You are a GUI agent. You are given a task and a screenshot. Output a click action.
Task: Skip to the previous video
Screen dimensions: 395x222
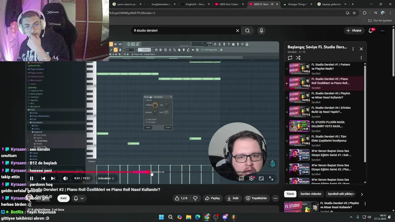coord(43,178)
